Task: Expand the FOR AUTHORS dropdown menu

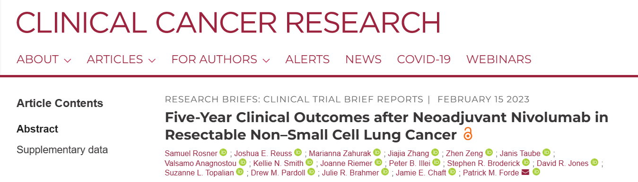Action: coord(220,59)
